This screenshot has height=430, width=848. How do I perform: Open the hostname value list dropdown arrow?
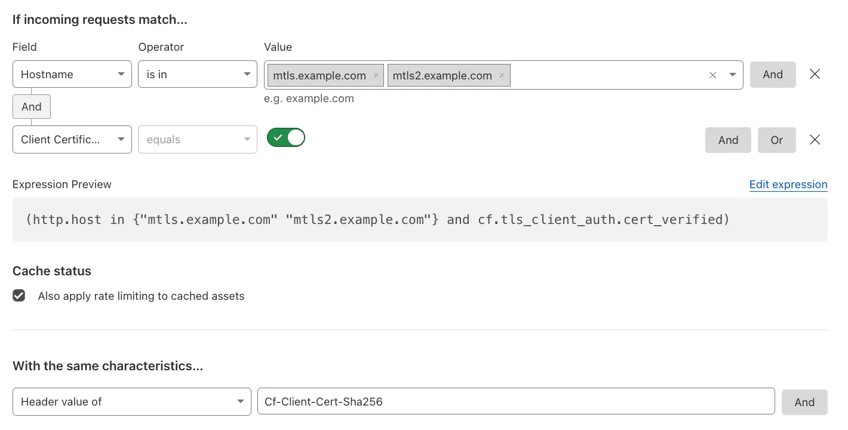[x=733, y=75]
